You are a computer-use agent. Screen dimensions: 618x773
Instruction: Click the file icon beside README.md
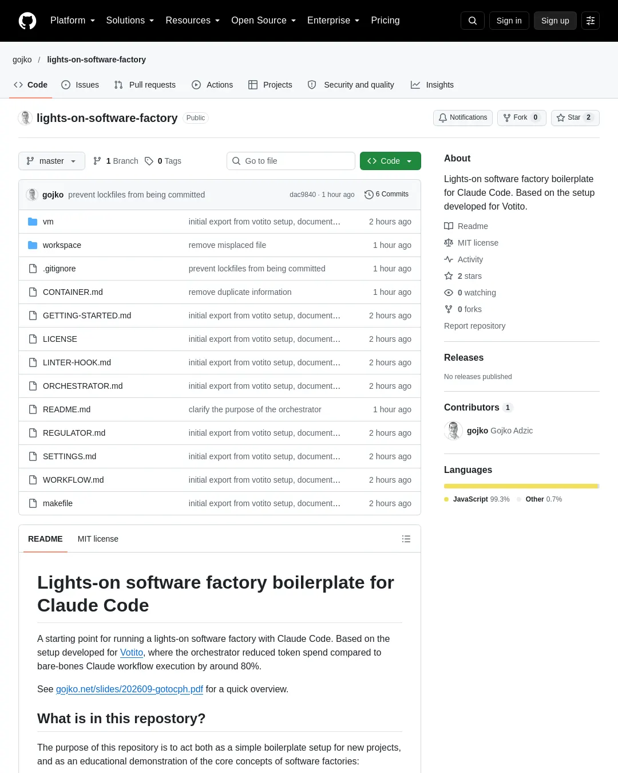click(x=33, y=409)
